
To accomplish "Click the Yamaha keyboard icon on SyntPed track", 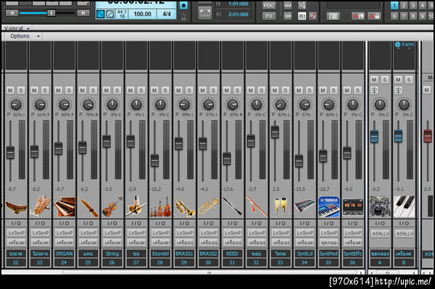I will coord(329,206).
